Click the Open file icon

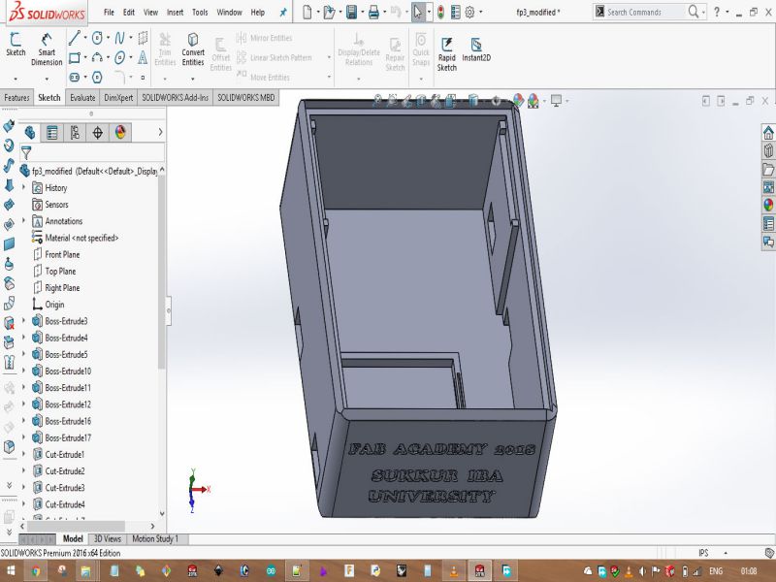(x=329, y=13)
